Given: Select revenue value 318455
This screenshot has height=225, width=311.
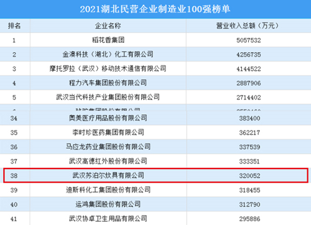Looking at the screenshot, I should pyautogui.click(x=249, y=190).
